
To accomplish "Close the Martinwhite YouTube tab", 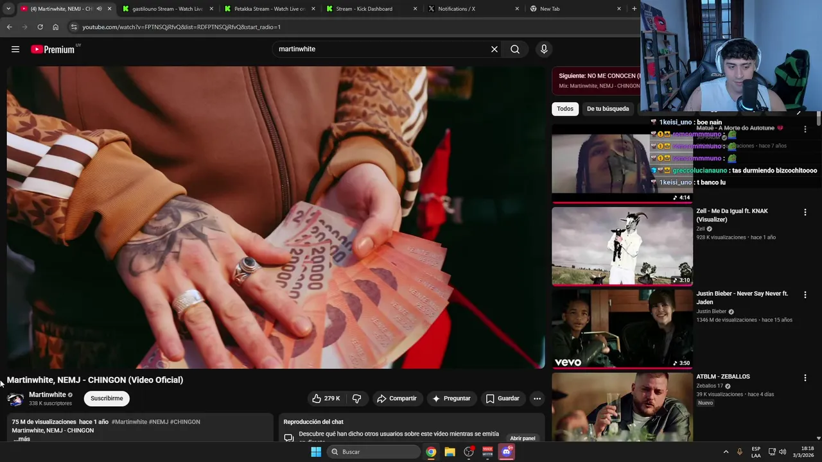I will [x=109, y=9].
